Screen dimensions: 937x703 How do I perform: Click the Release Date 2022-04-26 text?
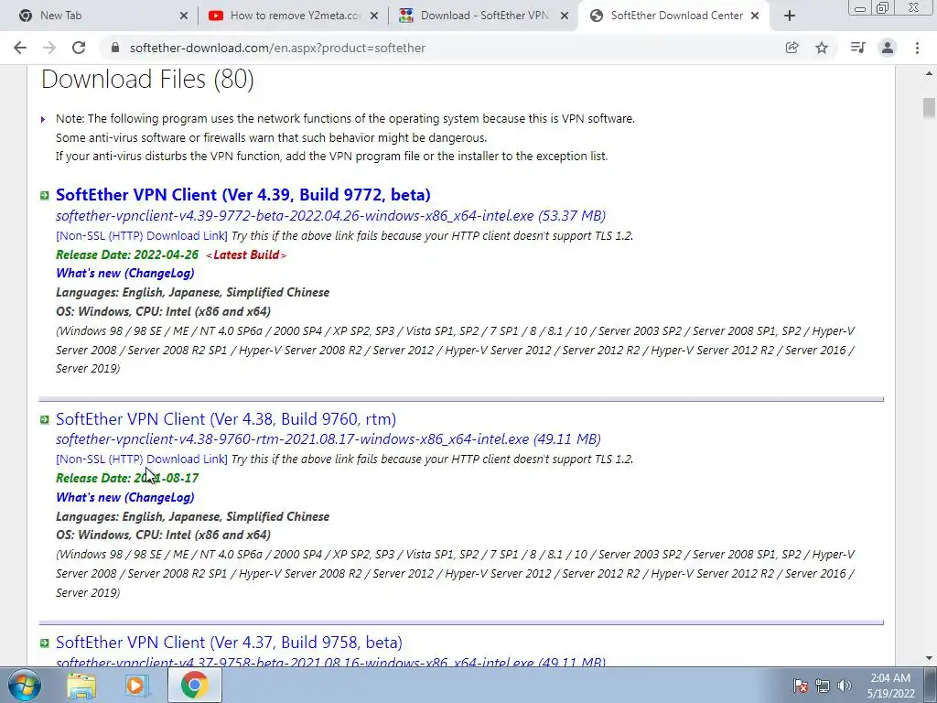[127, 254]
